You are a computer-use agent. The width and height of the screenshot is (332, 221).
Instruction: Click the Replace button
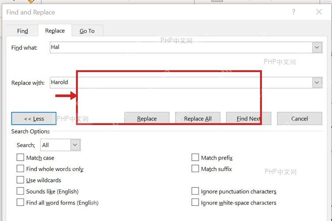point(147,119)
